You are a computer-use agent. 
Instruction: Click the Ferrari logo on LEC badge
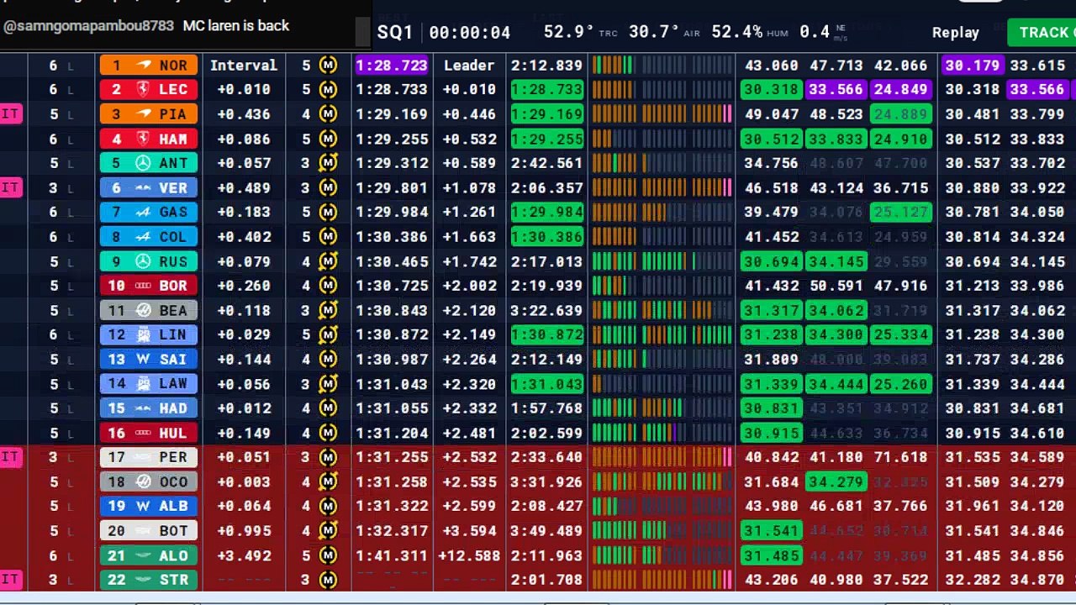pos(144,89)
